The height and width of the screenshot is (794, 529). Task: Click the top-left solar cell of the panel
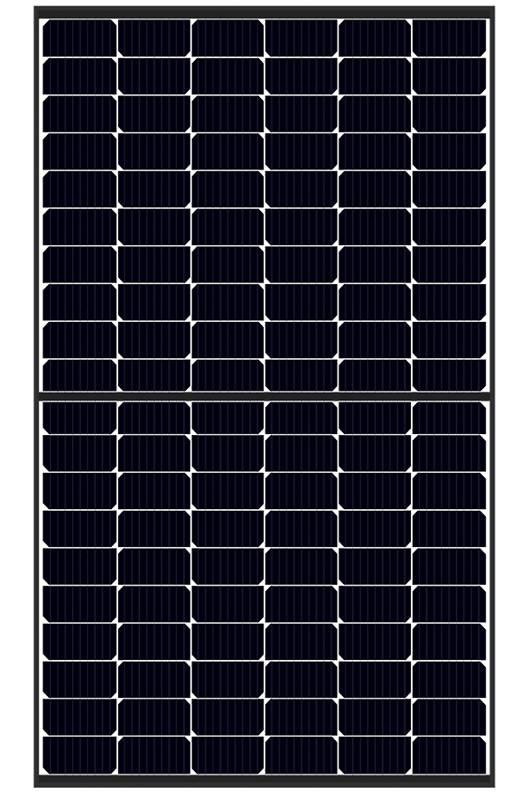(79, 36)
